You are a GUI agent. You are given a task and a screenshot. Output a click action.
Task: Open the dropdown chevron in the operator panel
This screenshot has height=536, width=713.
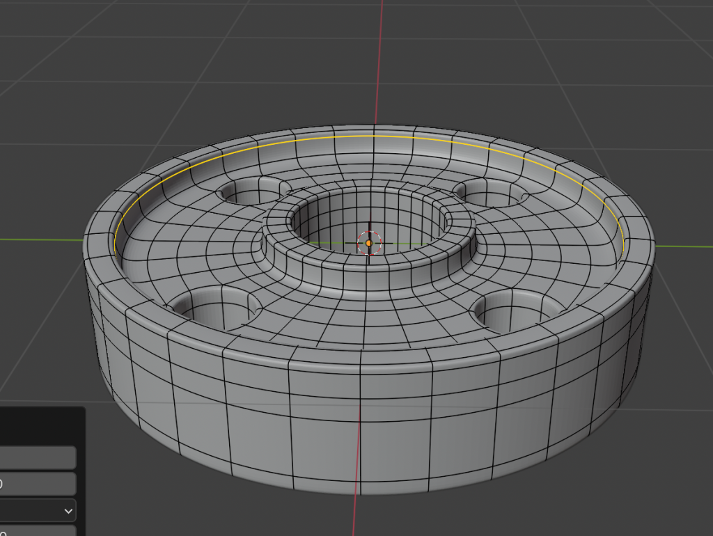(x=68, y=510)
